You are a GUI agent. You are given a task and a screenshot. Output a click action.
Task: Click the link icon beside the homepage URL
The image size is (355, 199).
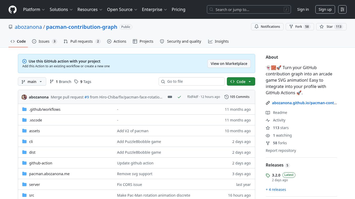pos(268,103)
